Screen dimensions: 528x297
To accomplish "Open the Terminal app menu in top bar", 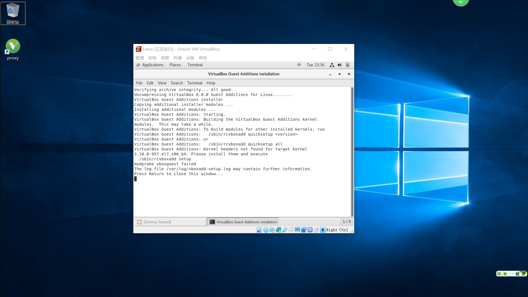I will point(195,65).
